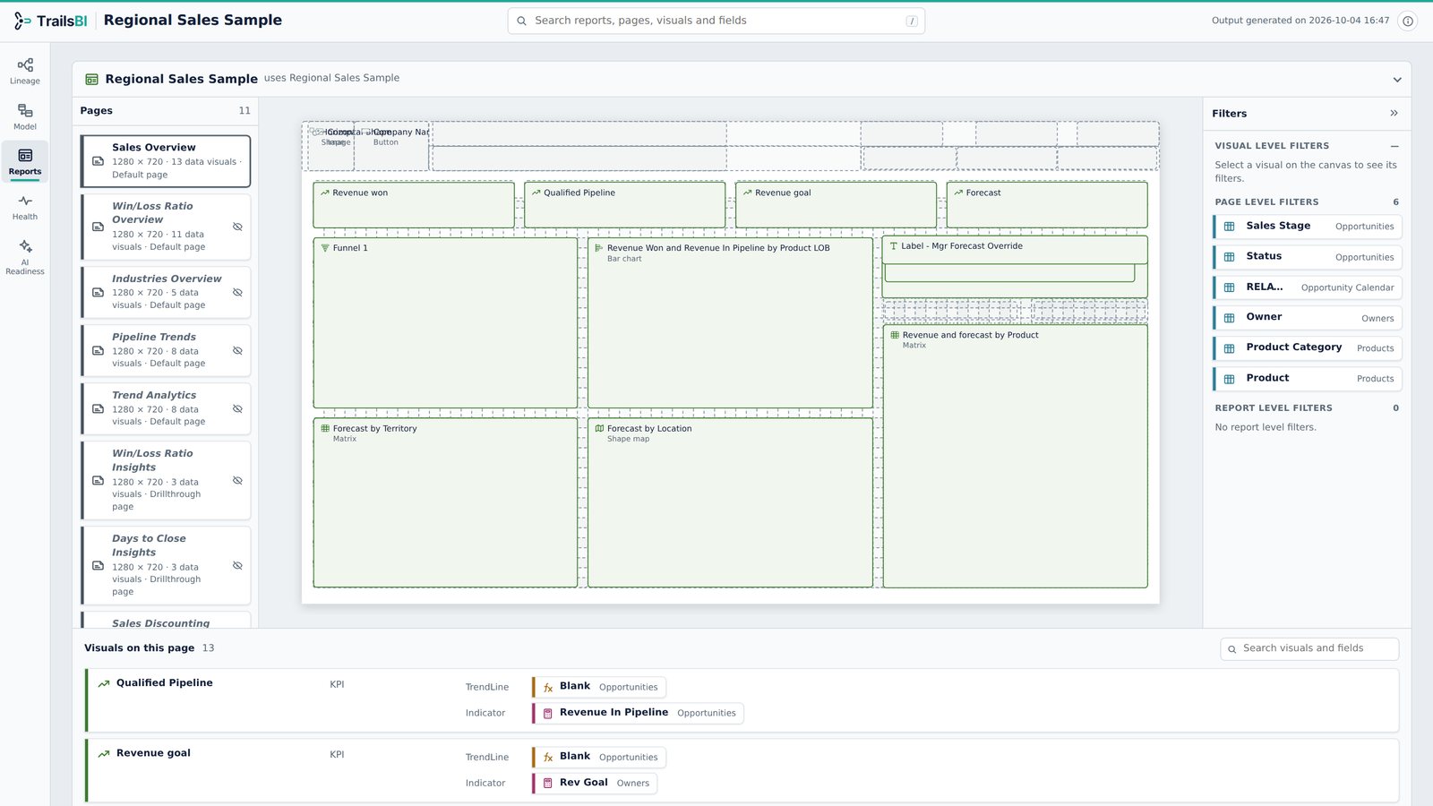1433x806 pixels.
Task: Click the report icon beside Regional Sales Sample heading
Action: pyautogui.click(x=91, y=79)
